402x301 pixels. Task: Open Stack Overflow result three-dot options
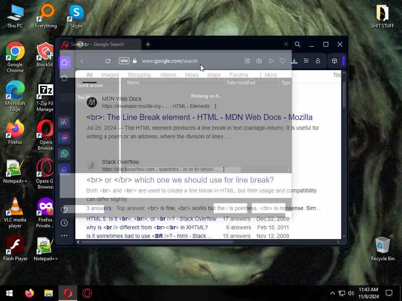(224, 169)
